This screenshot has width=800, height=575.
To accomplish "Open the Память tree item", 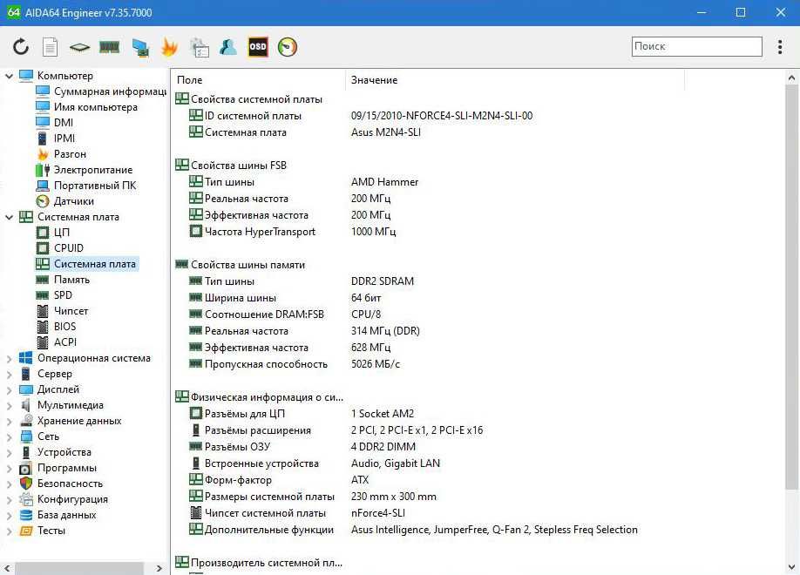I will (x=71, y=280).
